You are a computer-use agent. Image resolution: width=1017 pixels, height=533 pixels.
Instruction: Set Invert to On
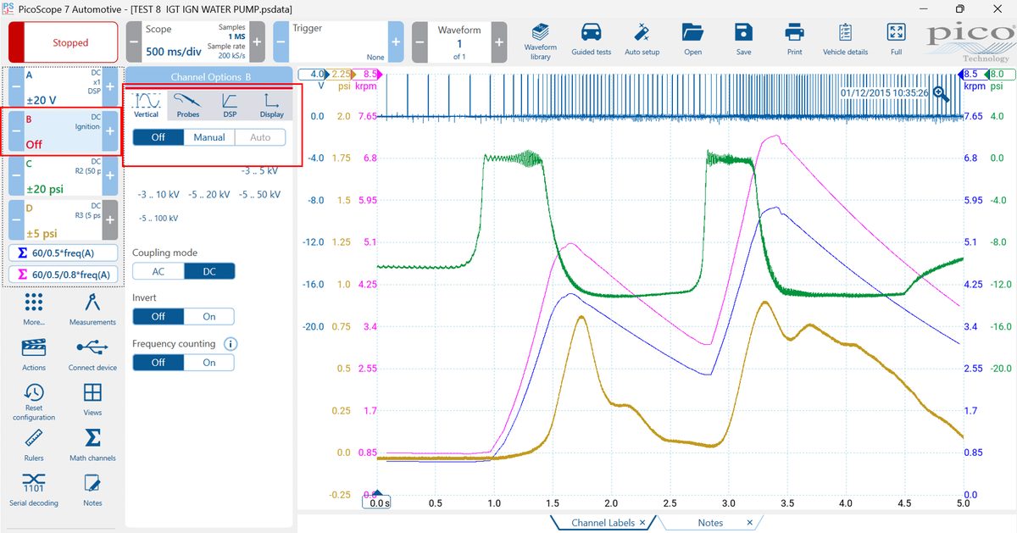click(209, 316)
